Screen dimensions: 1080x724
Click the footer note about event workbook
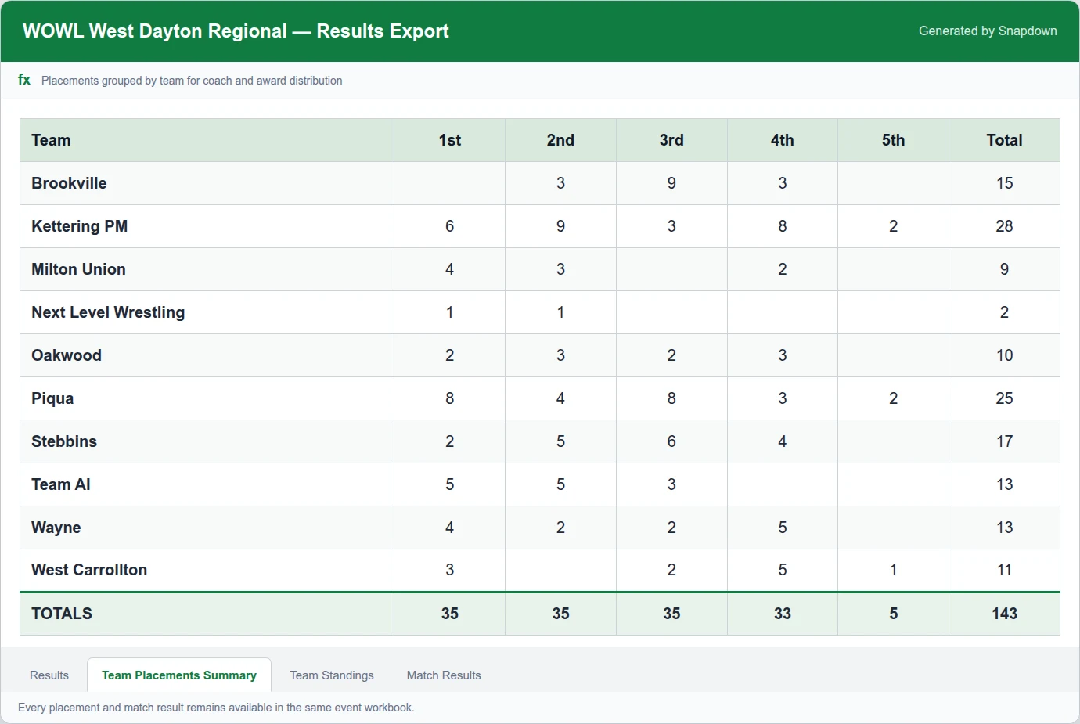tap(216, 708)
